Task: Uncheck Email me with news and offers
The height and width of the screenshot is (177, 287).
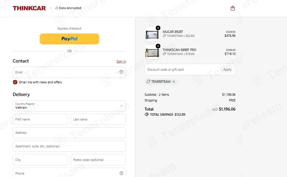Action: [15, 82]
